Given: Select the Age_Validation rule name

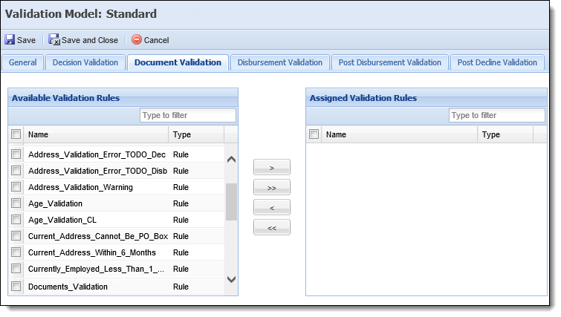Looking at the screenshot, I should coord(56,203).
